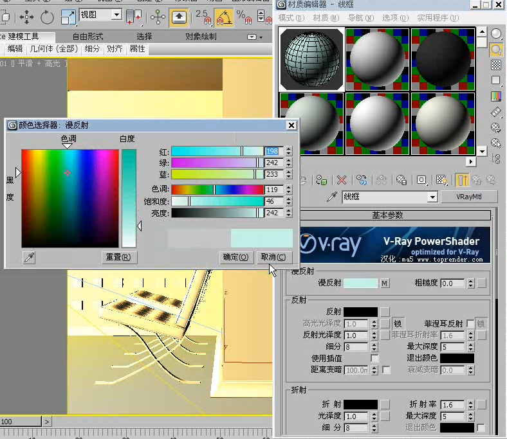This screenshot has width=507, height=439.
Task: Enable the 菲涅耳反射 checkbox
Action: coord(471,323)
